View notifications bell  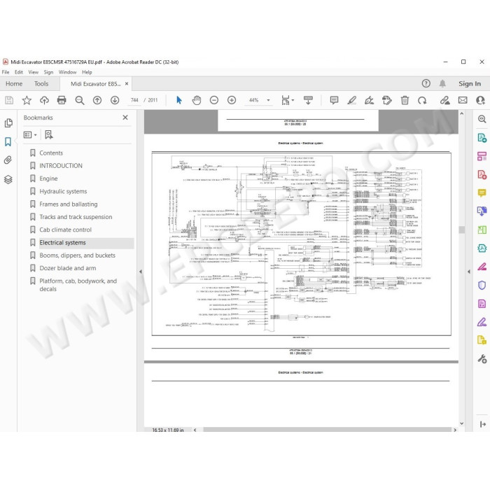coord(442,83)
